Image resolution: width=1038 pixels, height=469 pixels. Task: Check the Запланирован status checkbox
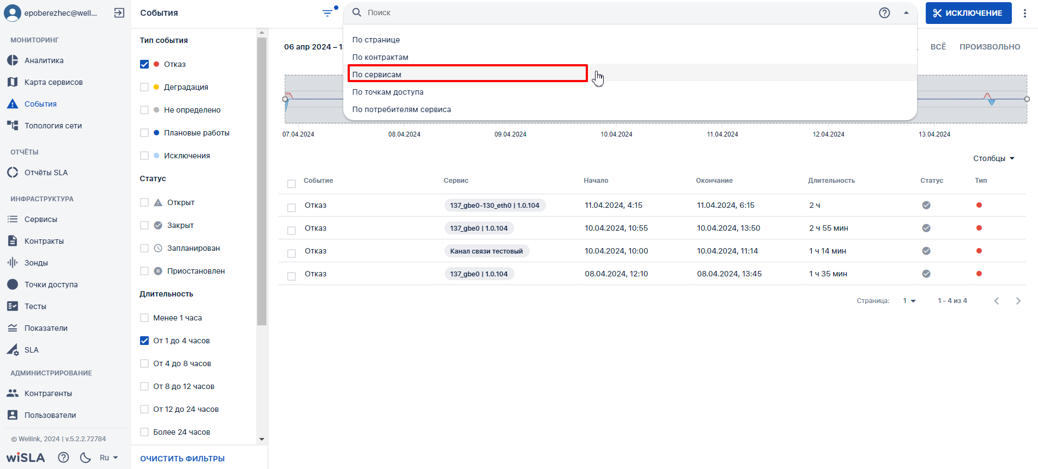144,248
